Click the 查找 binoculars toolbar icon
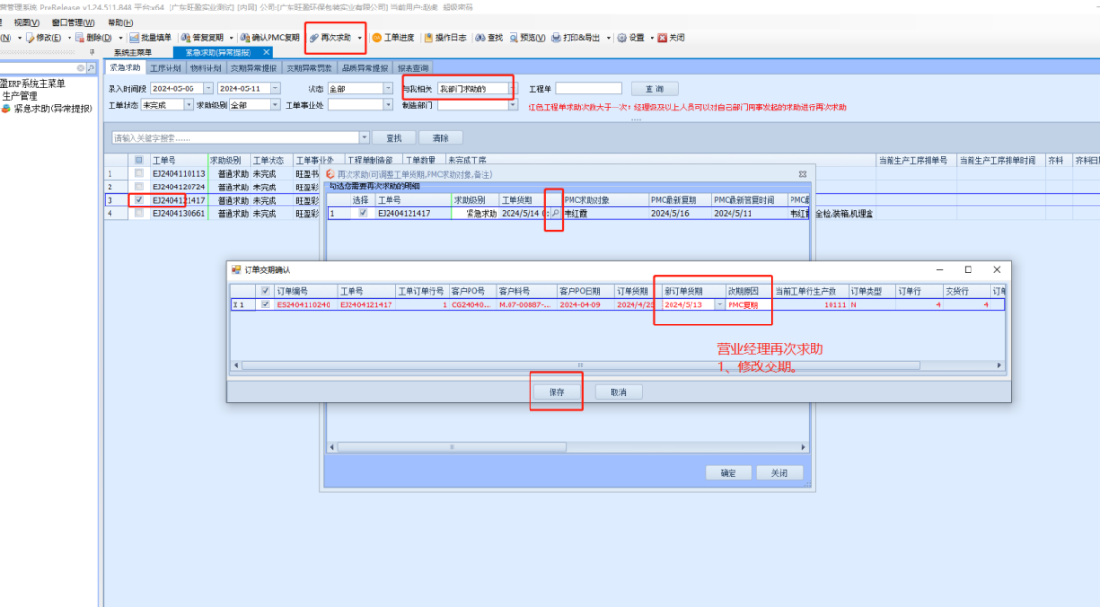The image size is (1101, 608). coord(480,38)
